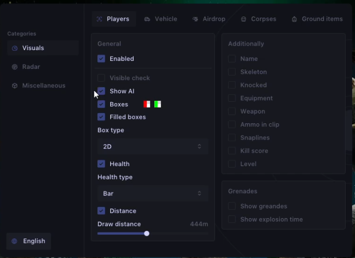Enable the Snaplines checkbox

[232, 138]
